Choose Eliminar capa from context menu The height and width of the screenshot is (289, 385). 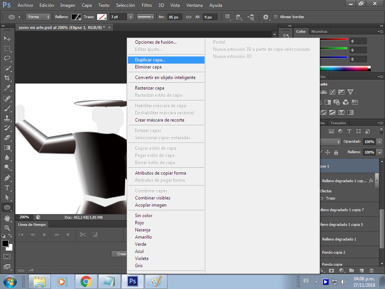[166, 67]
